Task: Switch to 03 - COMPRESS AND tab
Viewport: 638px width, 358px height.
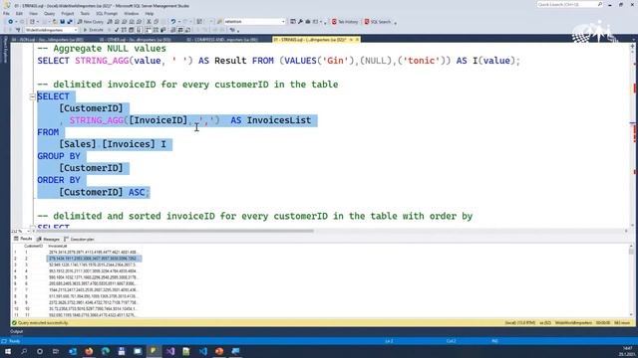Action: [222, 40]
